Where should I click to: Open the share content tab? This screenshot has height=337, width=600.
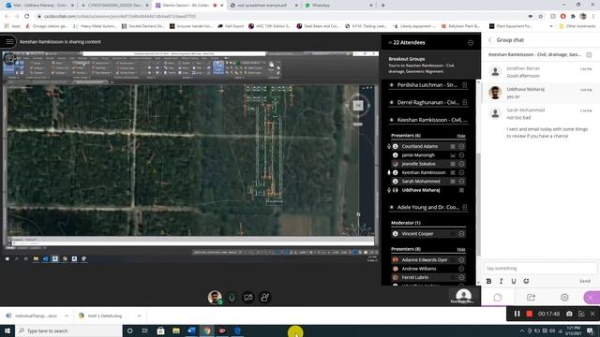point(531,298)
